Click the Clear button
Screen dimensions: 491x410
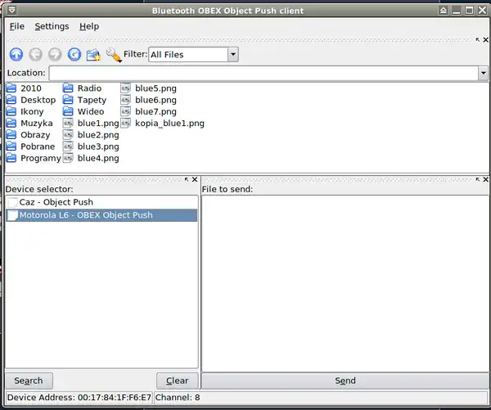pos(177,381)
